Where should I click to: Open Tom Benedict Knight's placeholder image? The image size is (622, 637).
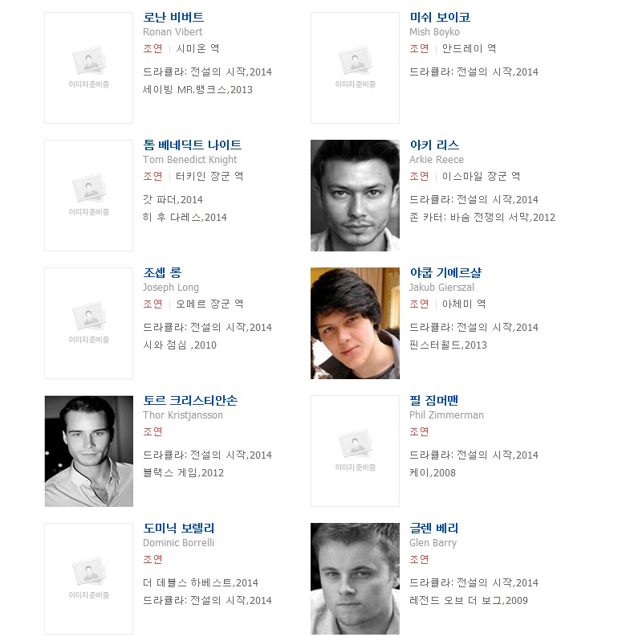pyautogui.click(x=88, y=195)
